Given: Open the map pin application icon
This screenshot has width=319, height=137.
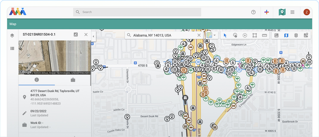Looking at the screenshot, I should click(x=282, y=12).
